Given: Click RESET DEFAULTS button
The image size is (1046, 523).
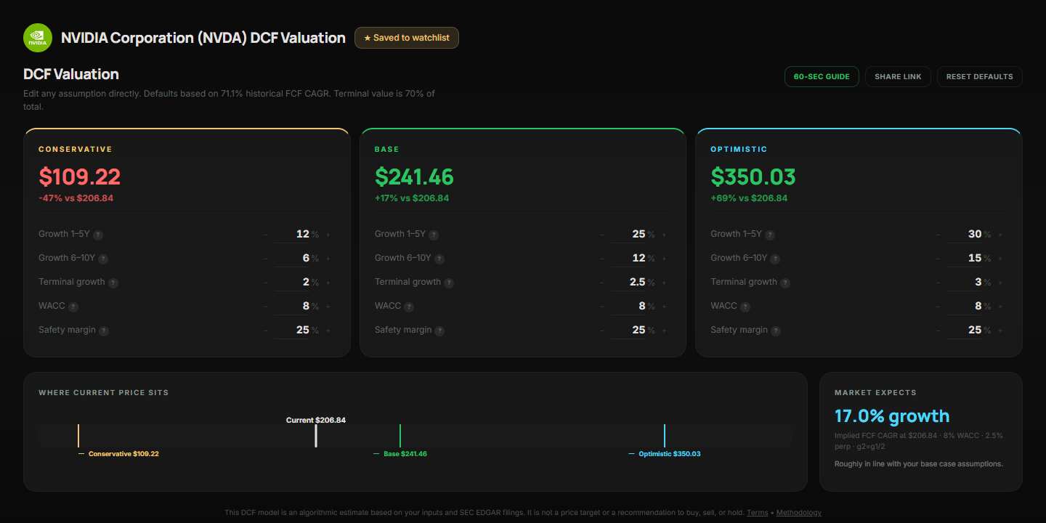Looking at the screenshot, I should pos(979,76).
